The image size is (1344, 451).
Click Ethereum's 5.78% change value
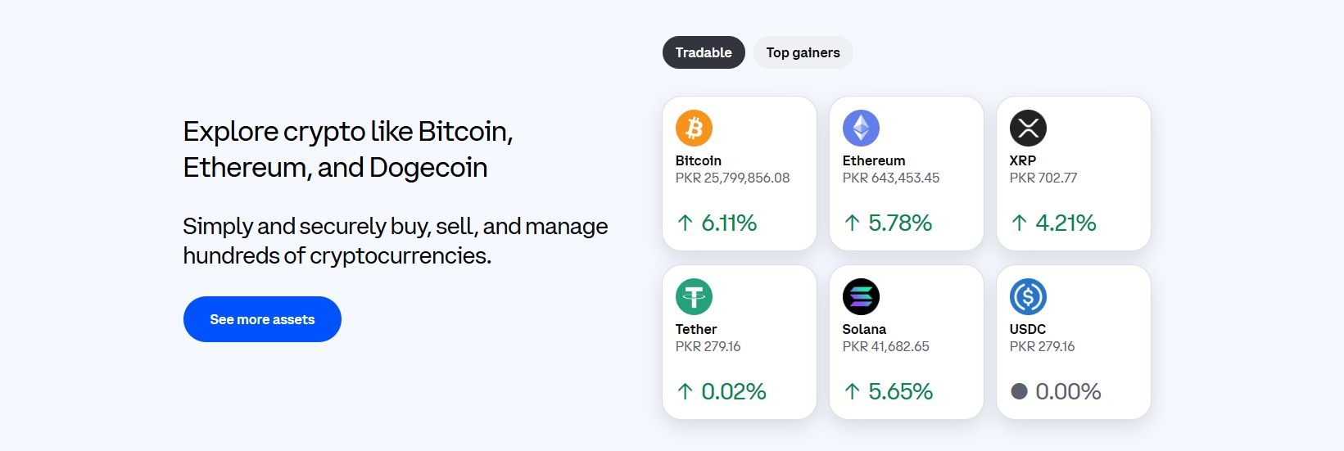click(x=900, y=223)
